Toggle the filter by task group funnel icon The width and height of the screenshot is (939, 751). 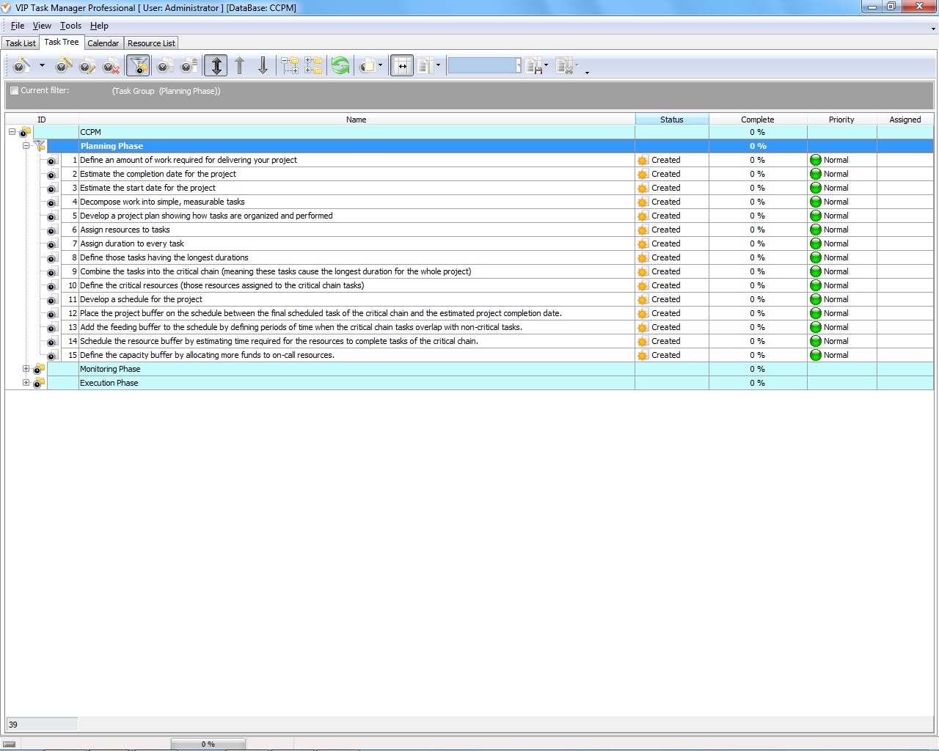click(138, 67)
